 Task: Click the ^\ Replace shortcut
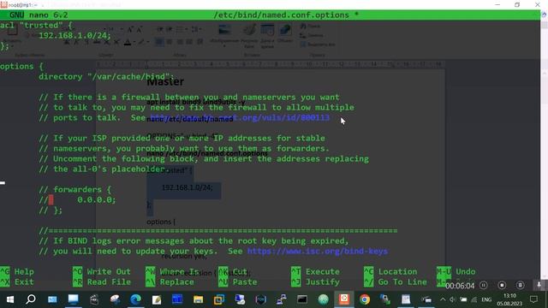(170, 281)
